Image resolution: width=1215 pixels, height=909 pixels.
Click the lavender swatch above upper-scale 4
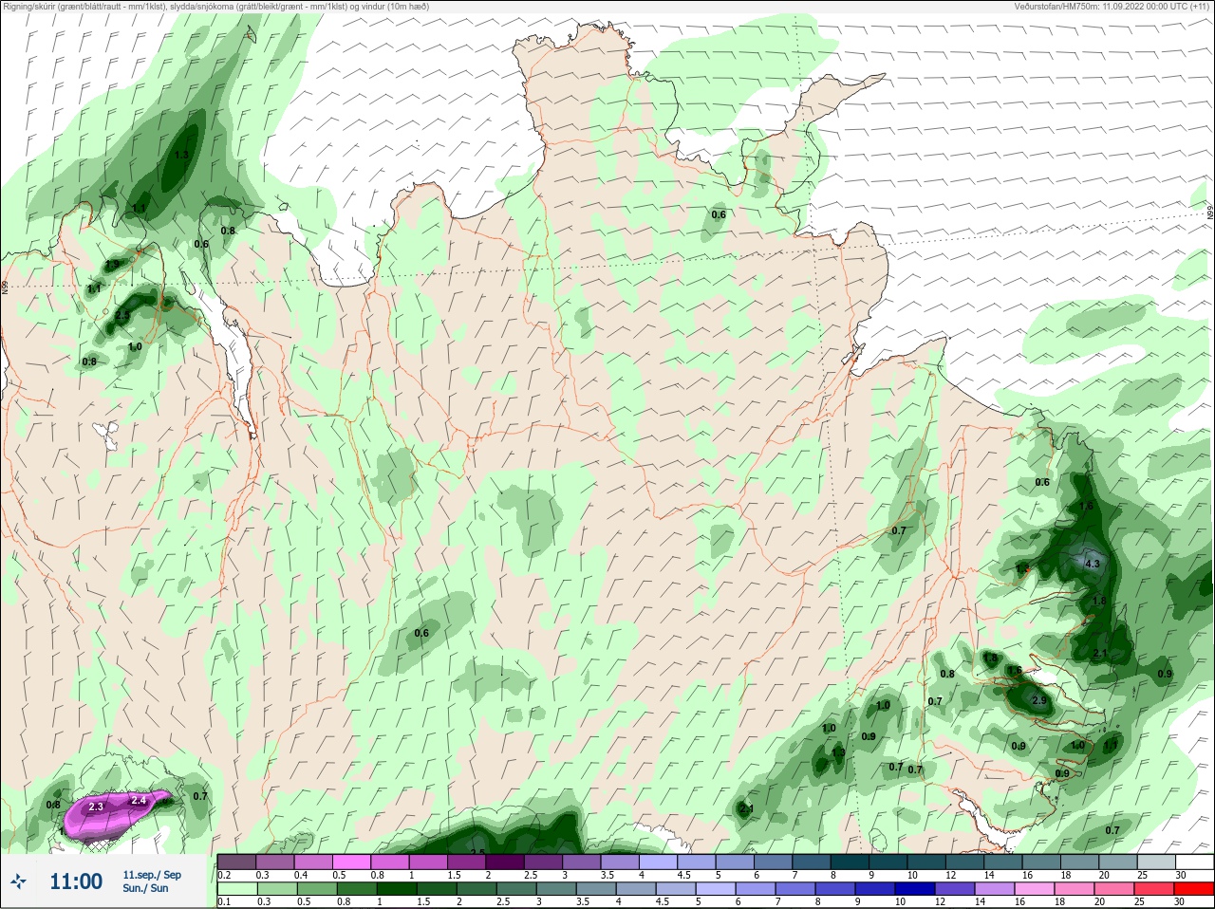[660, 862]
